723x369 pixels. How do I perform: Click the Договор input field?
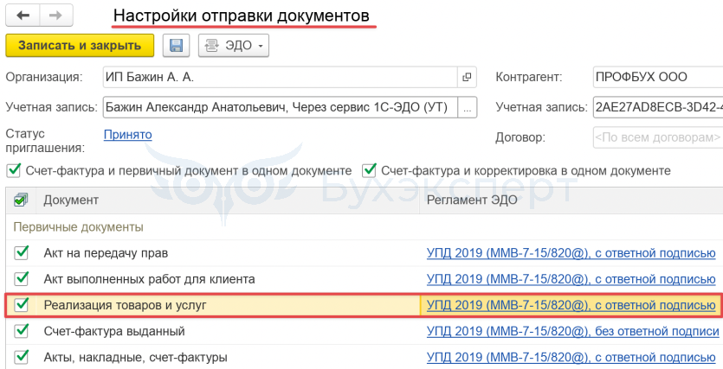tap(657, 137)
